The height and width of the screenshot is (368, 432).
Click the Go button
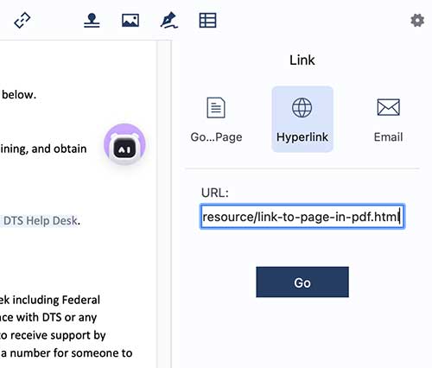tap(302, 282)
